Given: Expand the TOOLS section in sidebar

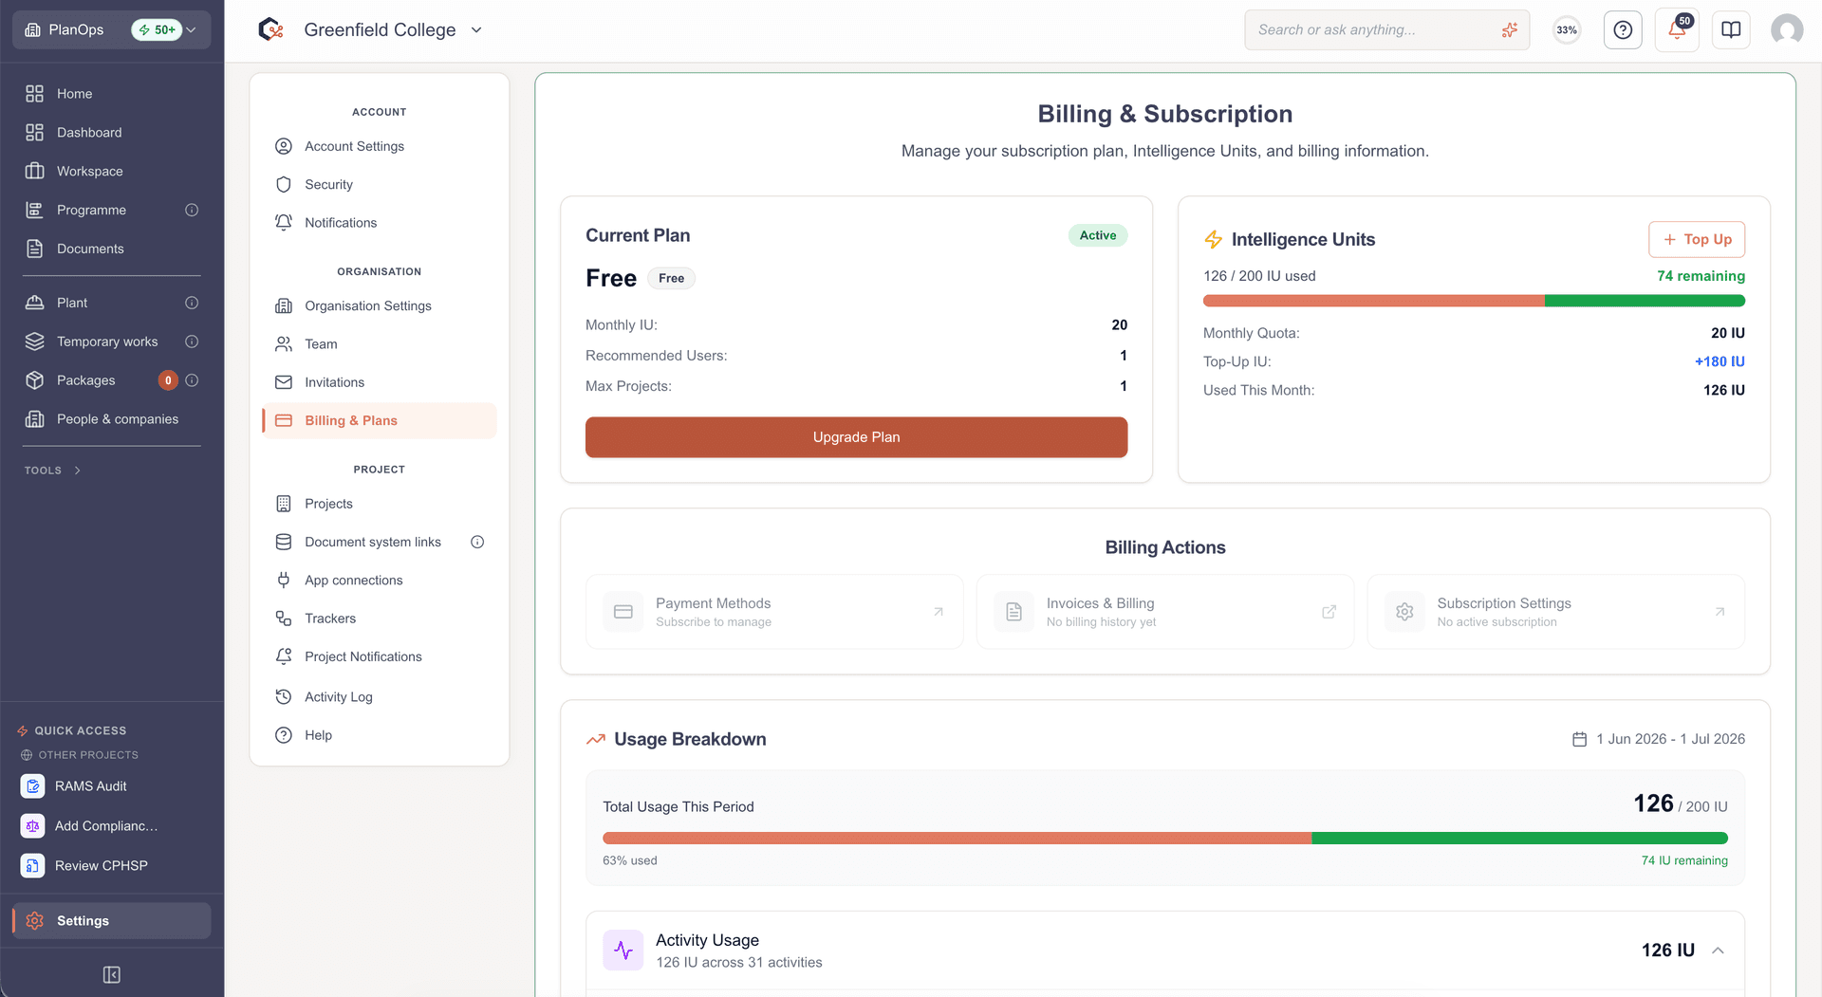Looking at the screenshot, I should 53,471.
